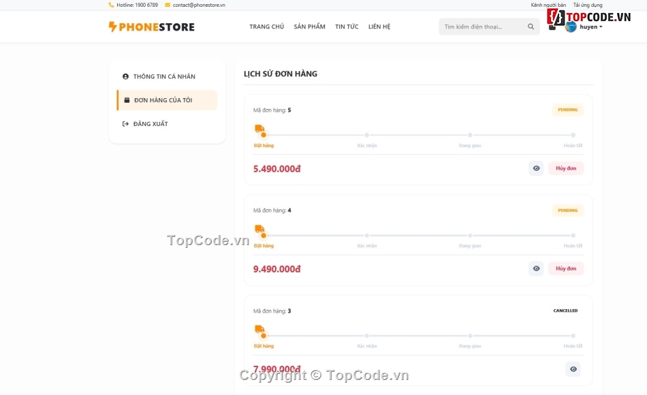Click the search magnifier icon

(x=531, y=26)
